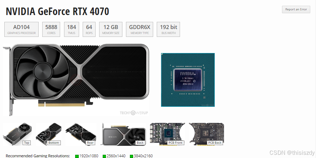
Task: Click the Recommended Gaming Resolutions label
Action: point(38,156)
